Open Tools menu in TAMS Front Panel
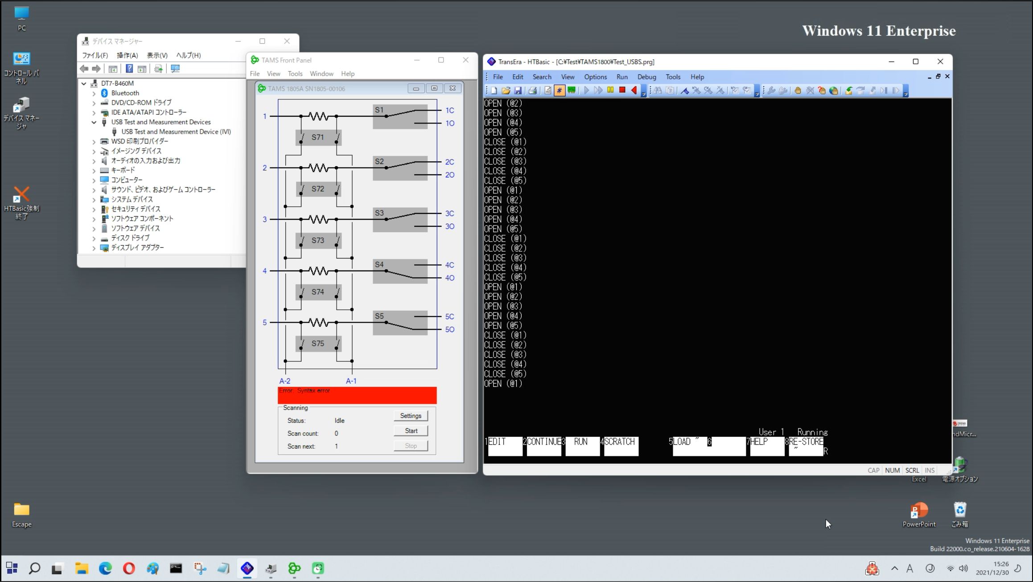Screen dimensions: 1033x582 click(x=295, y=74)
